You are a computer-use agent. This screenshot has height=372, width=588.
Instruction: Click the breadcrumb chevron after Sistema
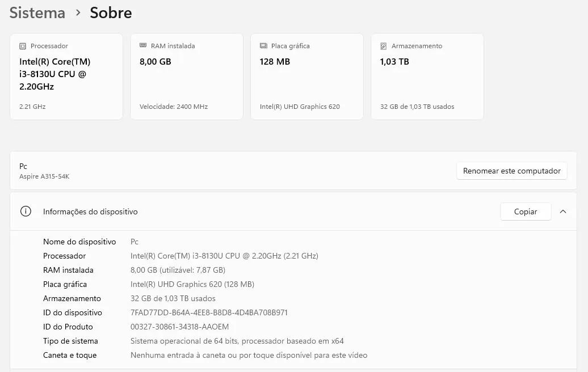(x=78, y=12)
